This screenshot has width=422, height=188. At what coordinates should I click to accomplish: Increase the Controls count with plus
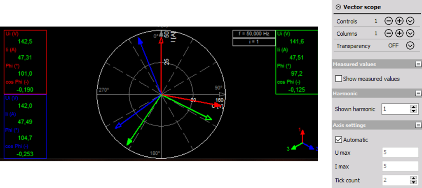click(399, 21)
